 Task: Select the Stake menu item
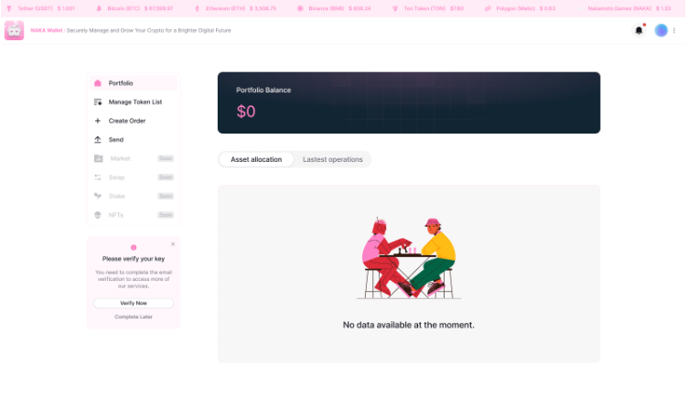coord(116,196)
